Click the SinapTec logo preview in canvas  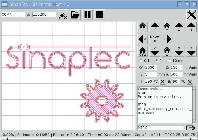click(x=68, y=60)
